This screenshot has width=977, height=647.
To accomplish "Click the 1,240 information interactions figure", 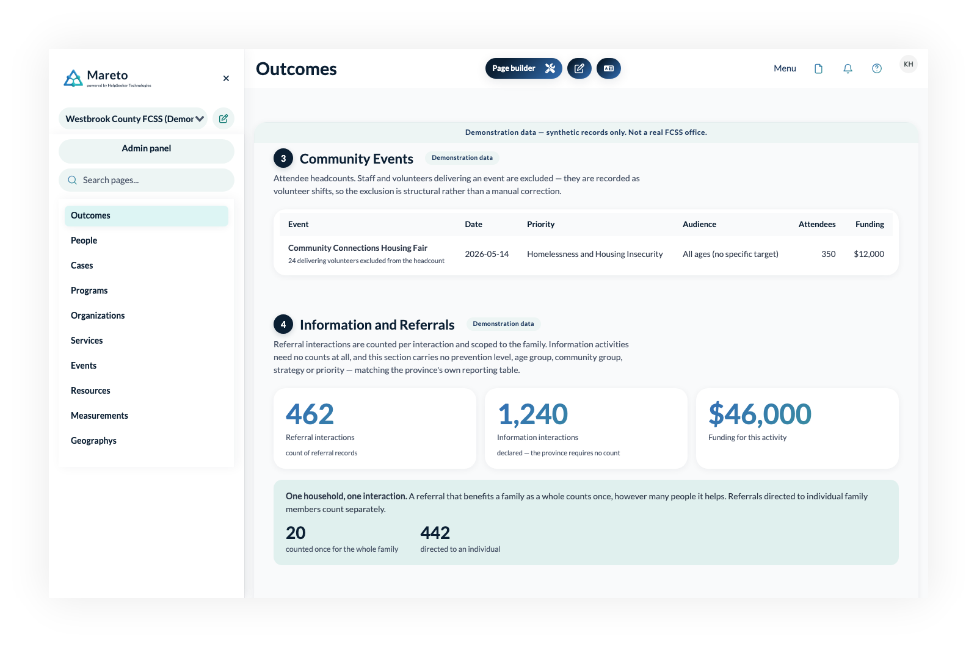I will [532, 414].
